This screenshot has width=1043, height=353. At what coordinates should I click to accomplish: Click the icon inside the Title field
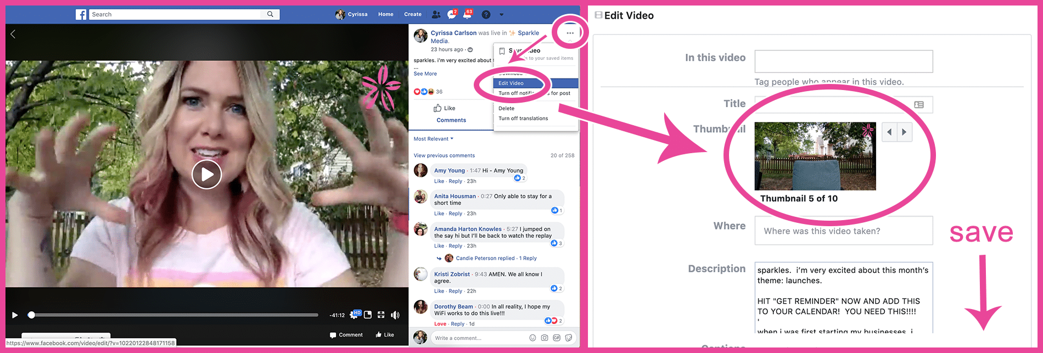tap(919, 104)
